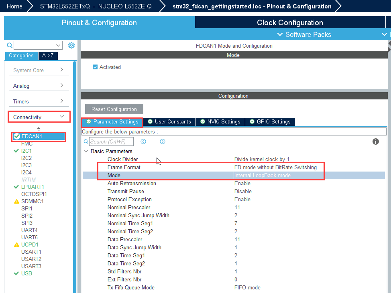Click the settings gear icon in sidebar

pyautogui.click(x=71, y=45)
